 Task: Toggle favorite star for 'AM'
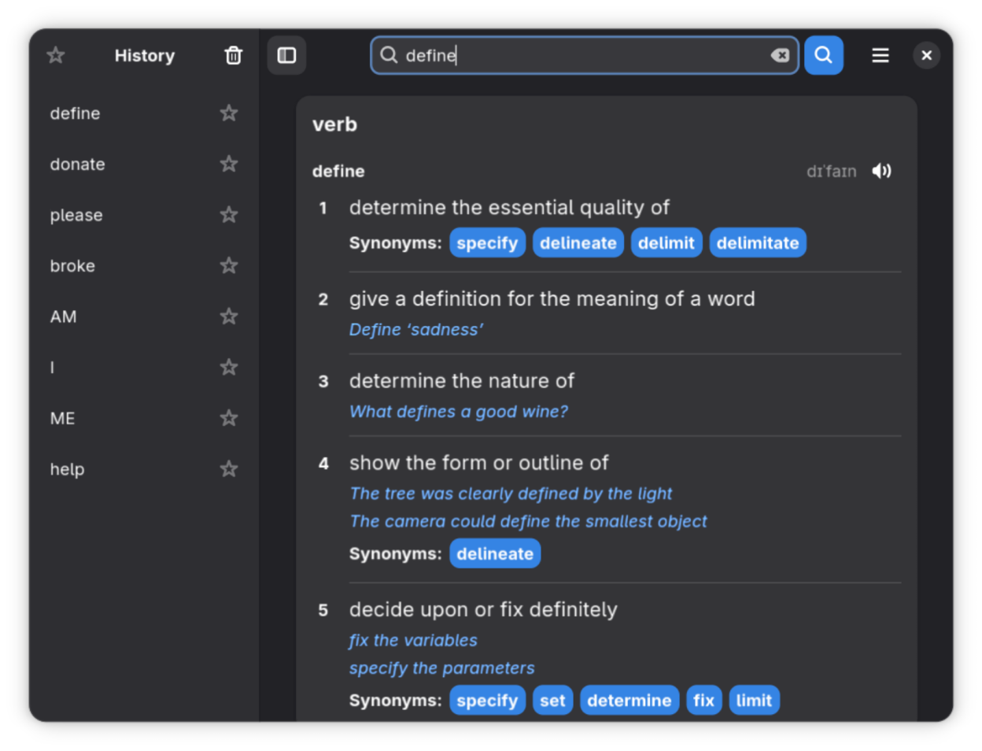(229, 316)
